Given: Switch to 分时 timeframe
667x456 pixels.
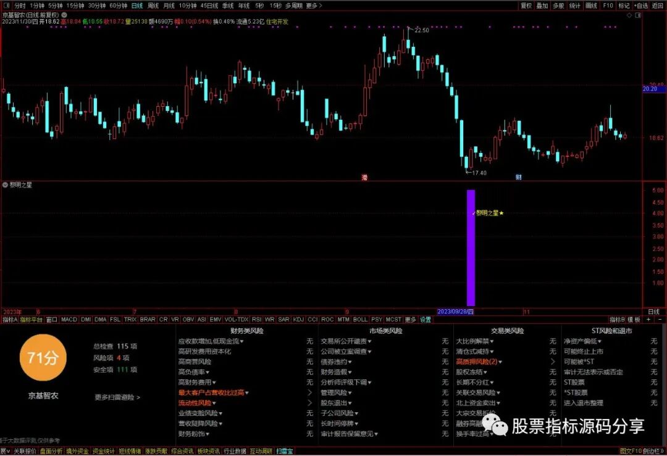Looking at the screenshot, I should point(20,6).
